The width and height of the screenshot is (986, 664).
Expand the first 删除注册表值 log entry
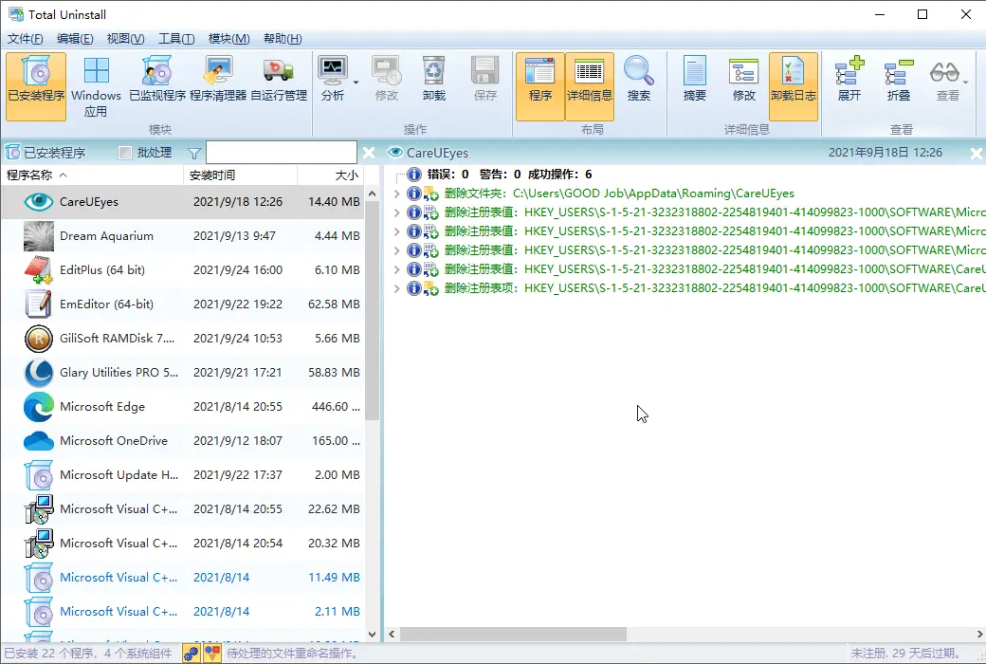click(x=397, y=212)
